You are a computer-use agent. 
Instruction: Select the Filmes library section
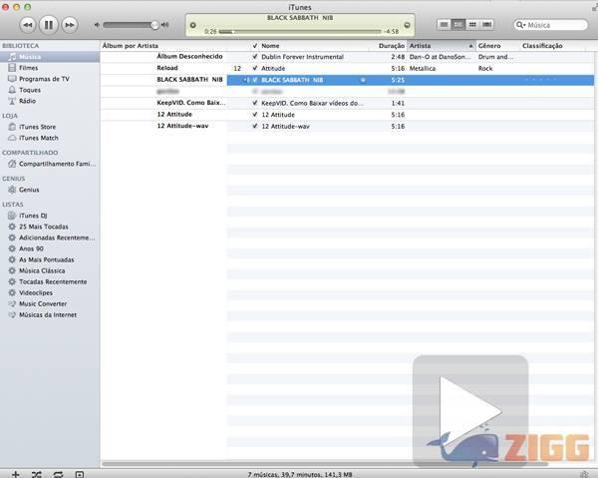tap(29, 68)
